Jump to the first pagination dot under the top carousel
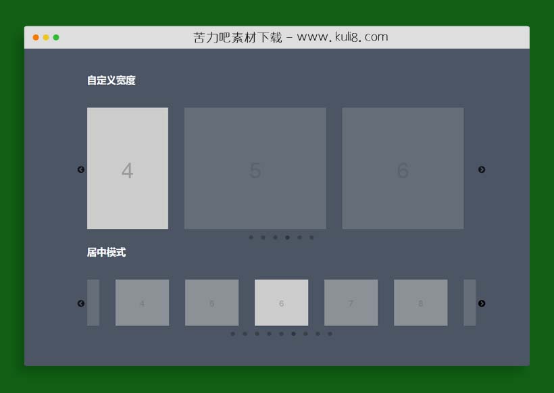554x393 pixels. [x=251, y=238]
